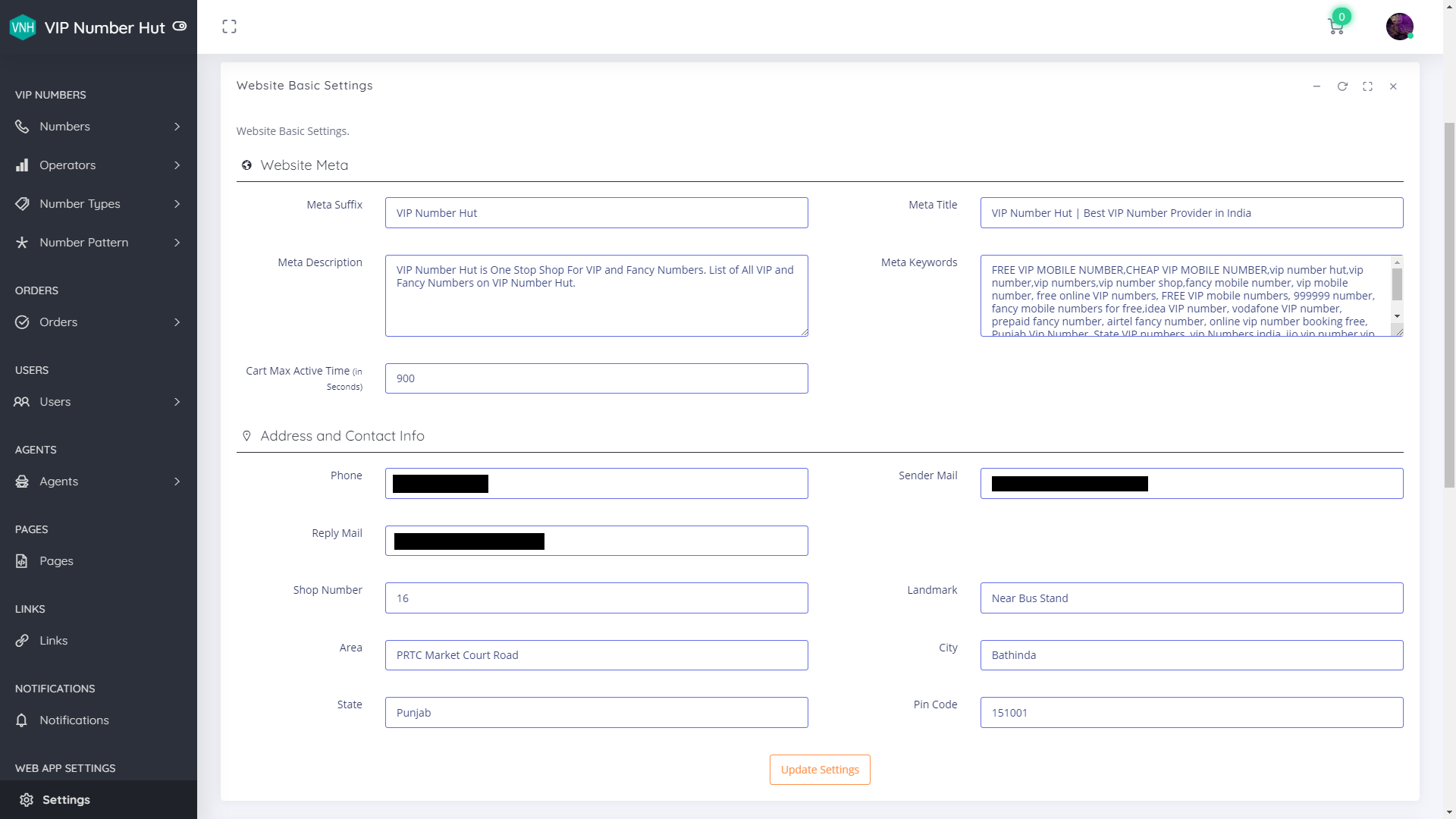The height and width of the screenshot is (819, 1456).
Task: Open the Users menu item
Action: [x=99, y=402]
